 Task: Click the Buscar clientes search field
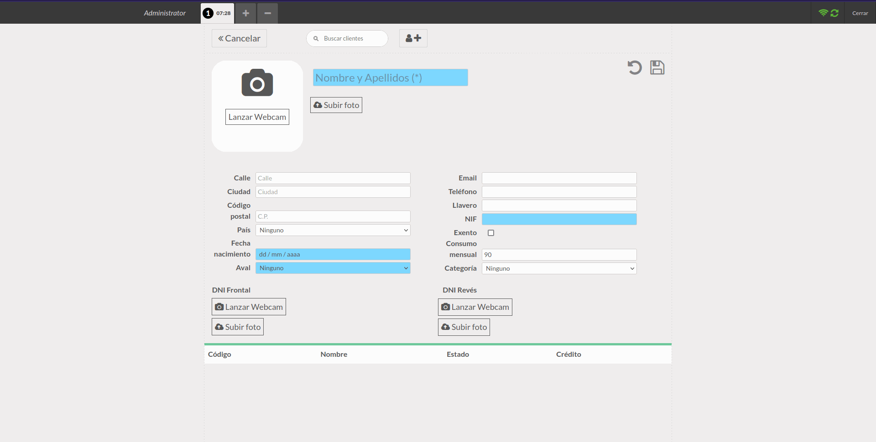pos(347,38)
